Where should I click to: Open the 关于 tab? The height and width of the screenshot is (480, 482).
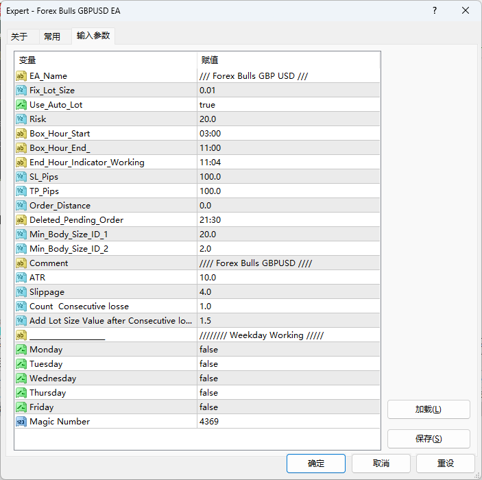pyautogui.click(x=20, y=37)
